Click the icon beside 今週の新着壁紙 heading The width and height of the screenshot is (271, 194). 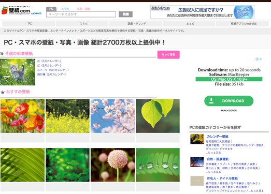click(x=2, y=53)
